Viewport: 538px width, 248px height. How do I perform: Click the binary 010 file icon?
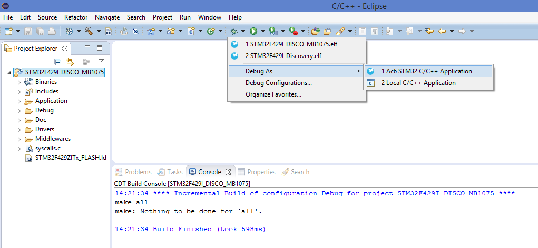tap(109, 31)
